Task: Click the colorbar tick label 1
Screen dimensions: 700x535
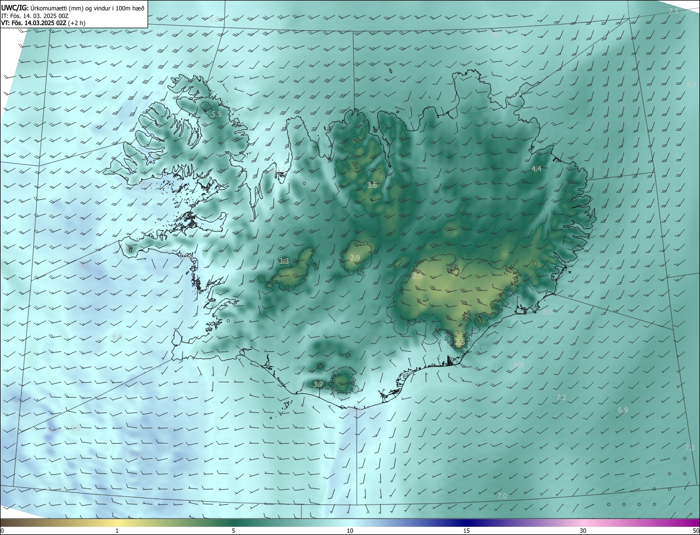Action: coord(117,531)
